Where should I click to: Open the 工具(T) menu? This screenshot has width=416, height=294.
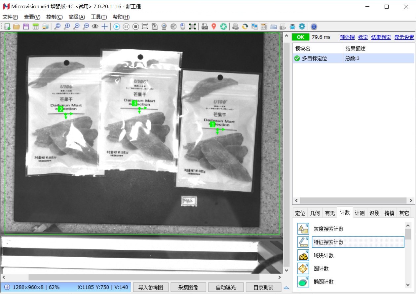point(99,17)
